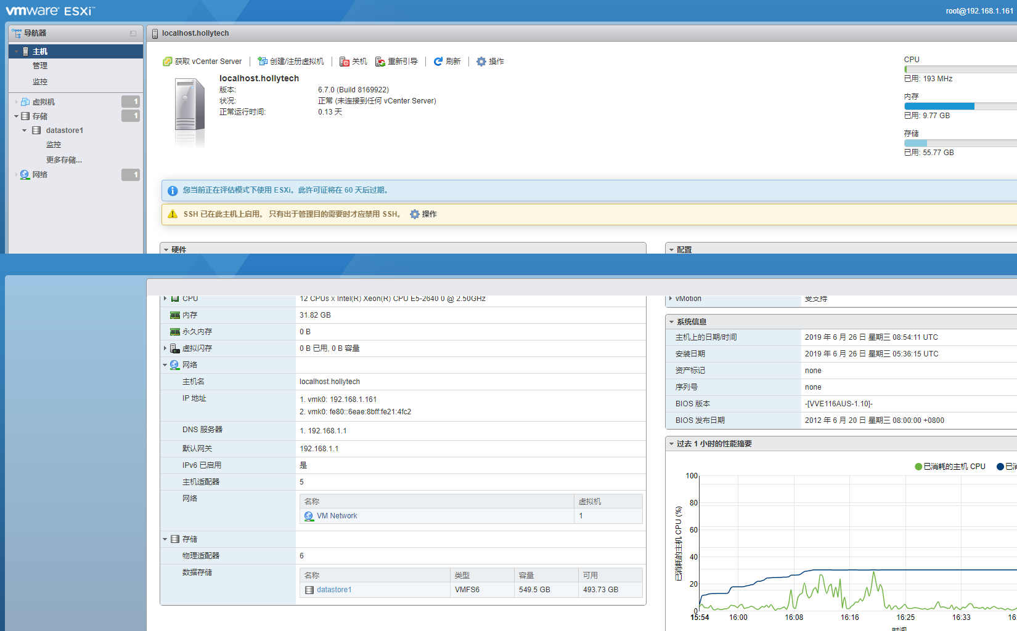
Task: Click the IP address 192.168.1.161 value
Action: 353,400
